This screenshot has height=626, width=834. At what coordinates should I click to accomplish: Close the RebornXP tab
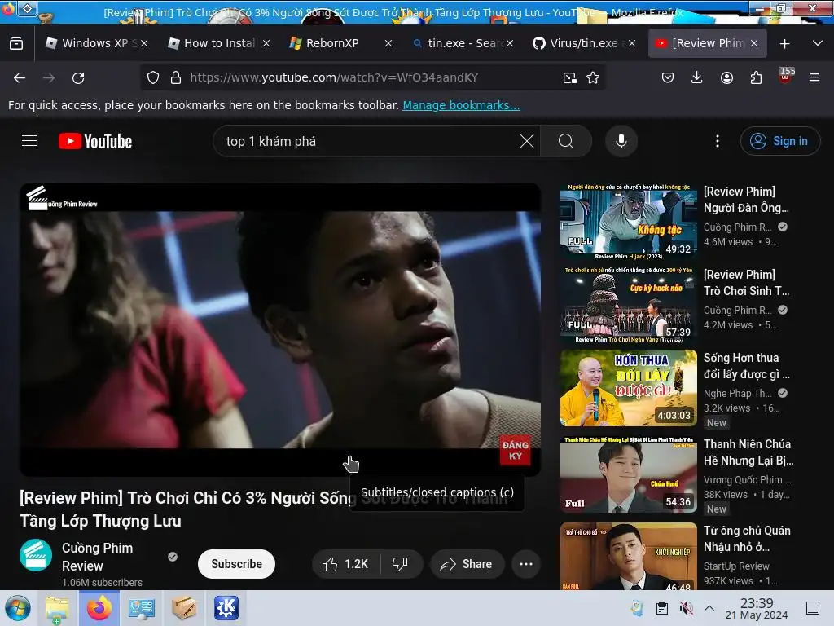pyautogui.click(x=388, y=44)
